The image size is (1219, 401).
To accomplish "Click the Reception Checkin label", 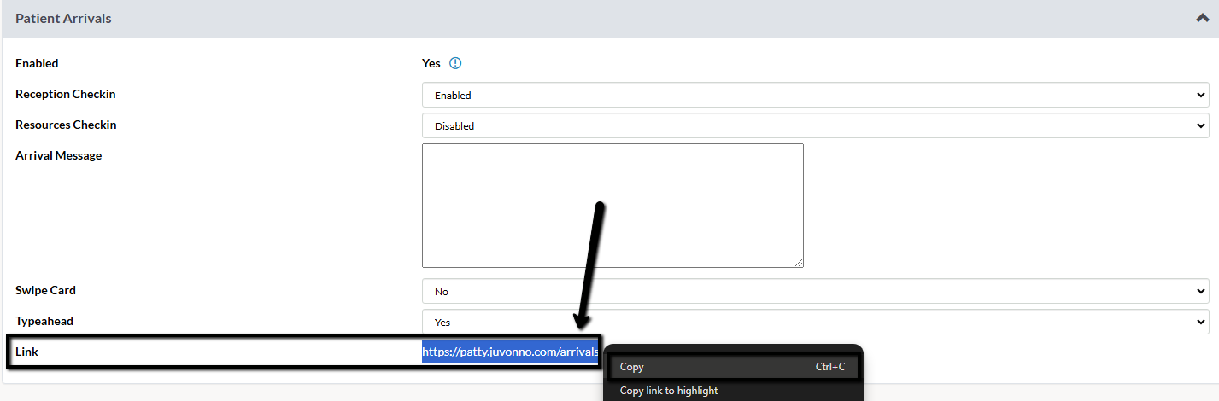I will [66, 94].
